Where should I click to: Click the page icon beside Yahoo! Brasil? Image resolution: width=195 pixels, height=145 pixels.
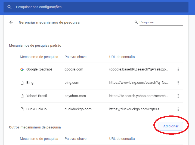coord(22,96)
